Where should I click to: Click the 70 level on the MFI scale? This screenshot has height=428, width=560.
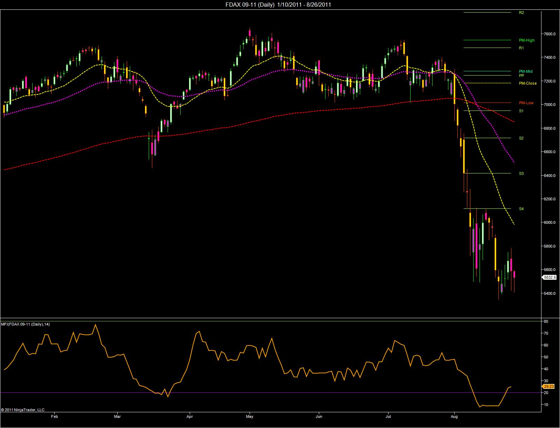[x=546, y=333]
